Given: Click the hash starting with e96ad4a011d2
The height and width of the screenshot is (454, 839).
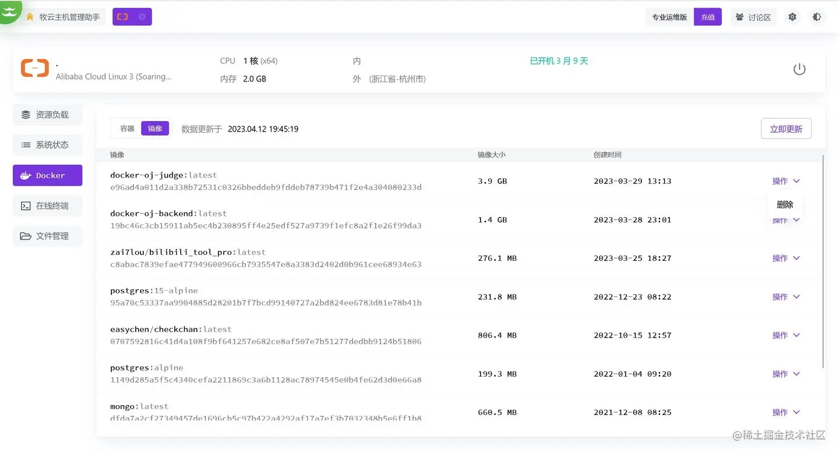Looking at the screenshot, I should pos(266,187).
